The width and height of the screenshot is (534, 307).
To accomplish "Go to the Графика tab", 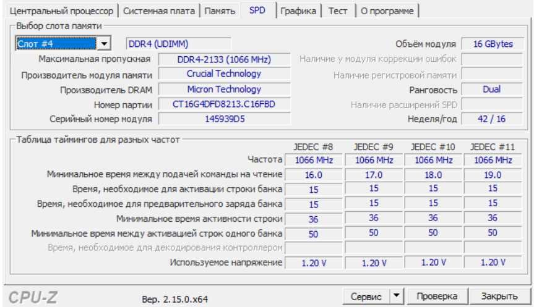I will pos(298,11).
